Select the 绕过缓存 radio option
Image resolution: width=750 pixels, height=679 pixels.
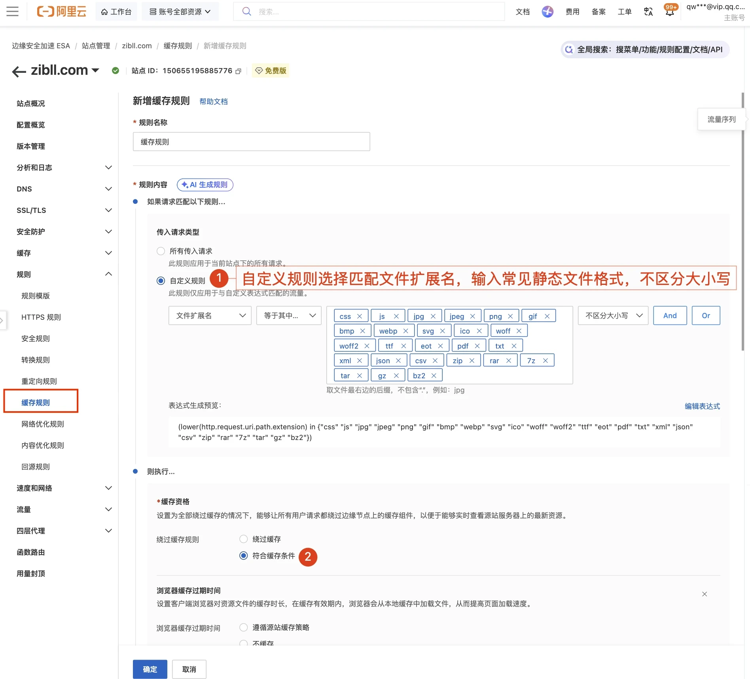click(x=243, y=539)
